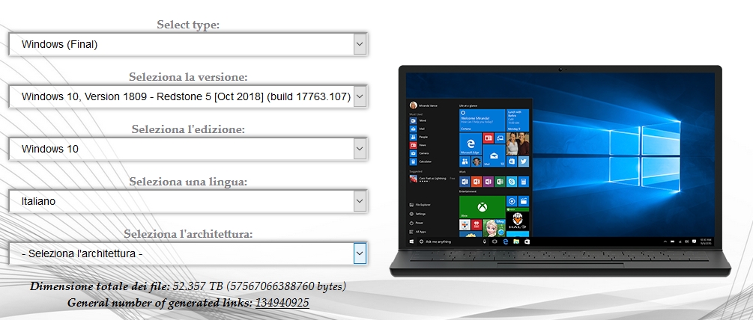Viewport: 753px width, 320px height.
Task: Click the 'Seleziona una lingua:' label
Action: point(188,182)
